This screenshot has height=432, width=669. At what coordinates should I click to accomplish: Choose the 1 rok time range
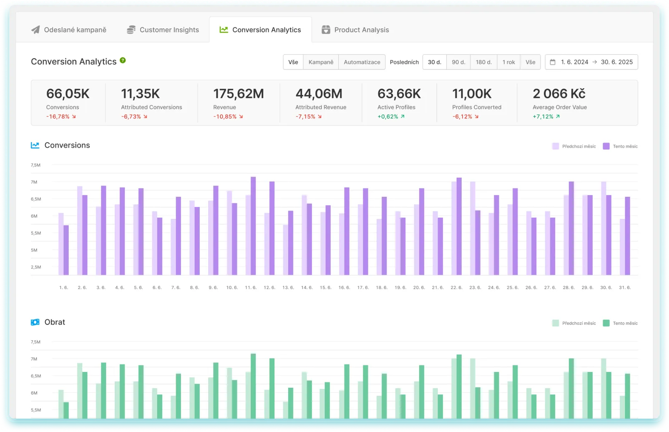508,62
